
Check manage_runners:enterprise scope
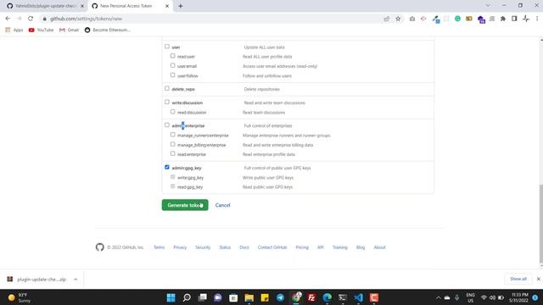(x=172, y=135)
